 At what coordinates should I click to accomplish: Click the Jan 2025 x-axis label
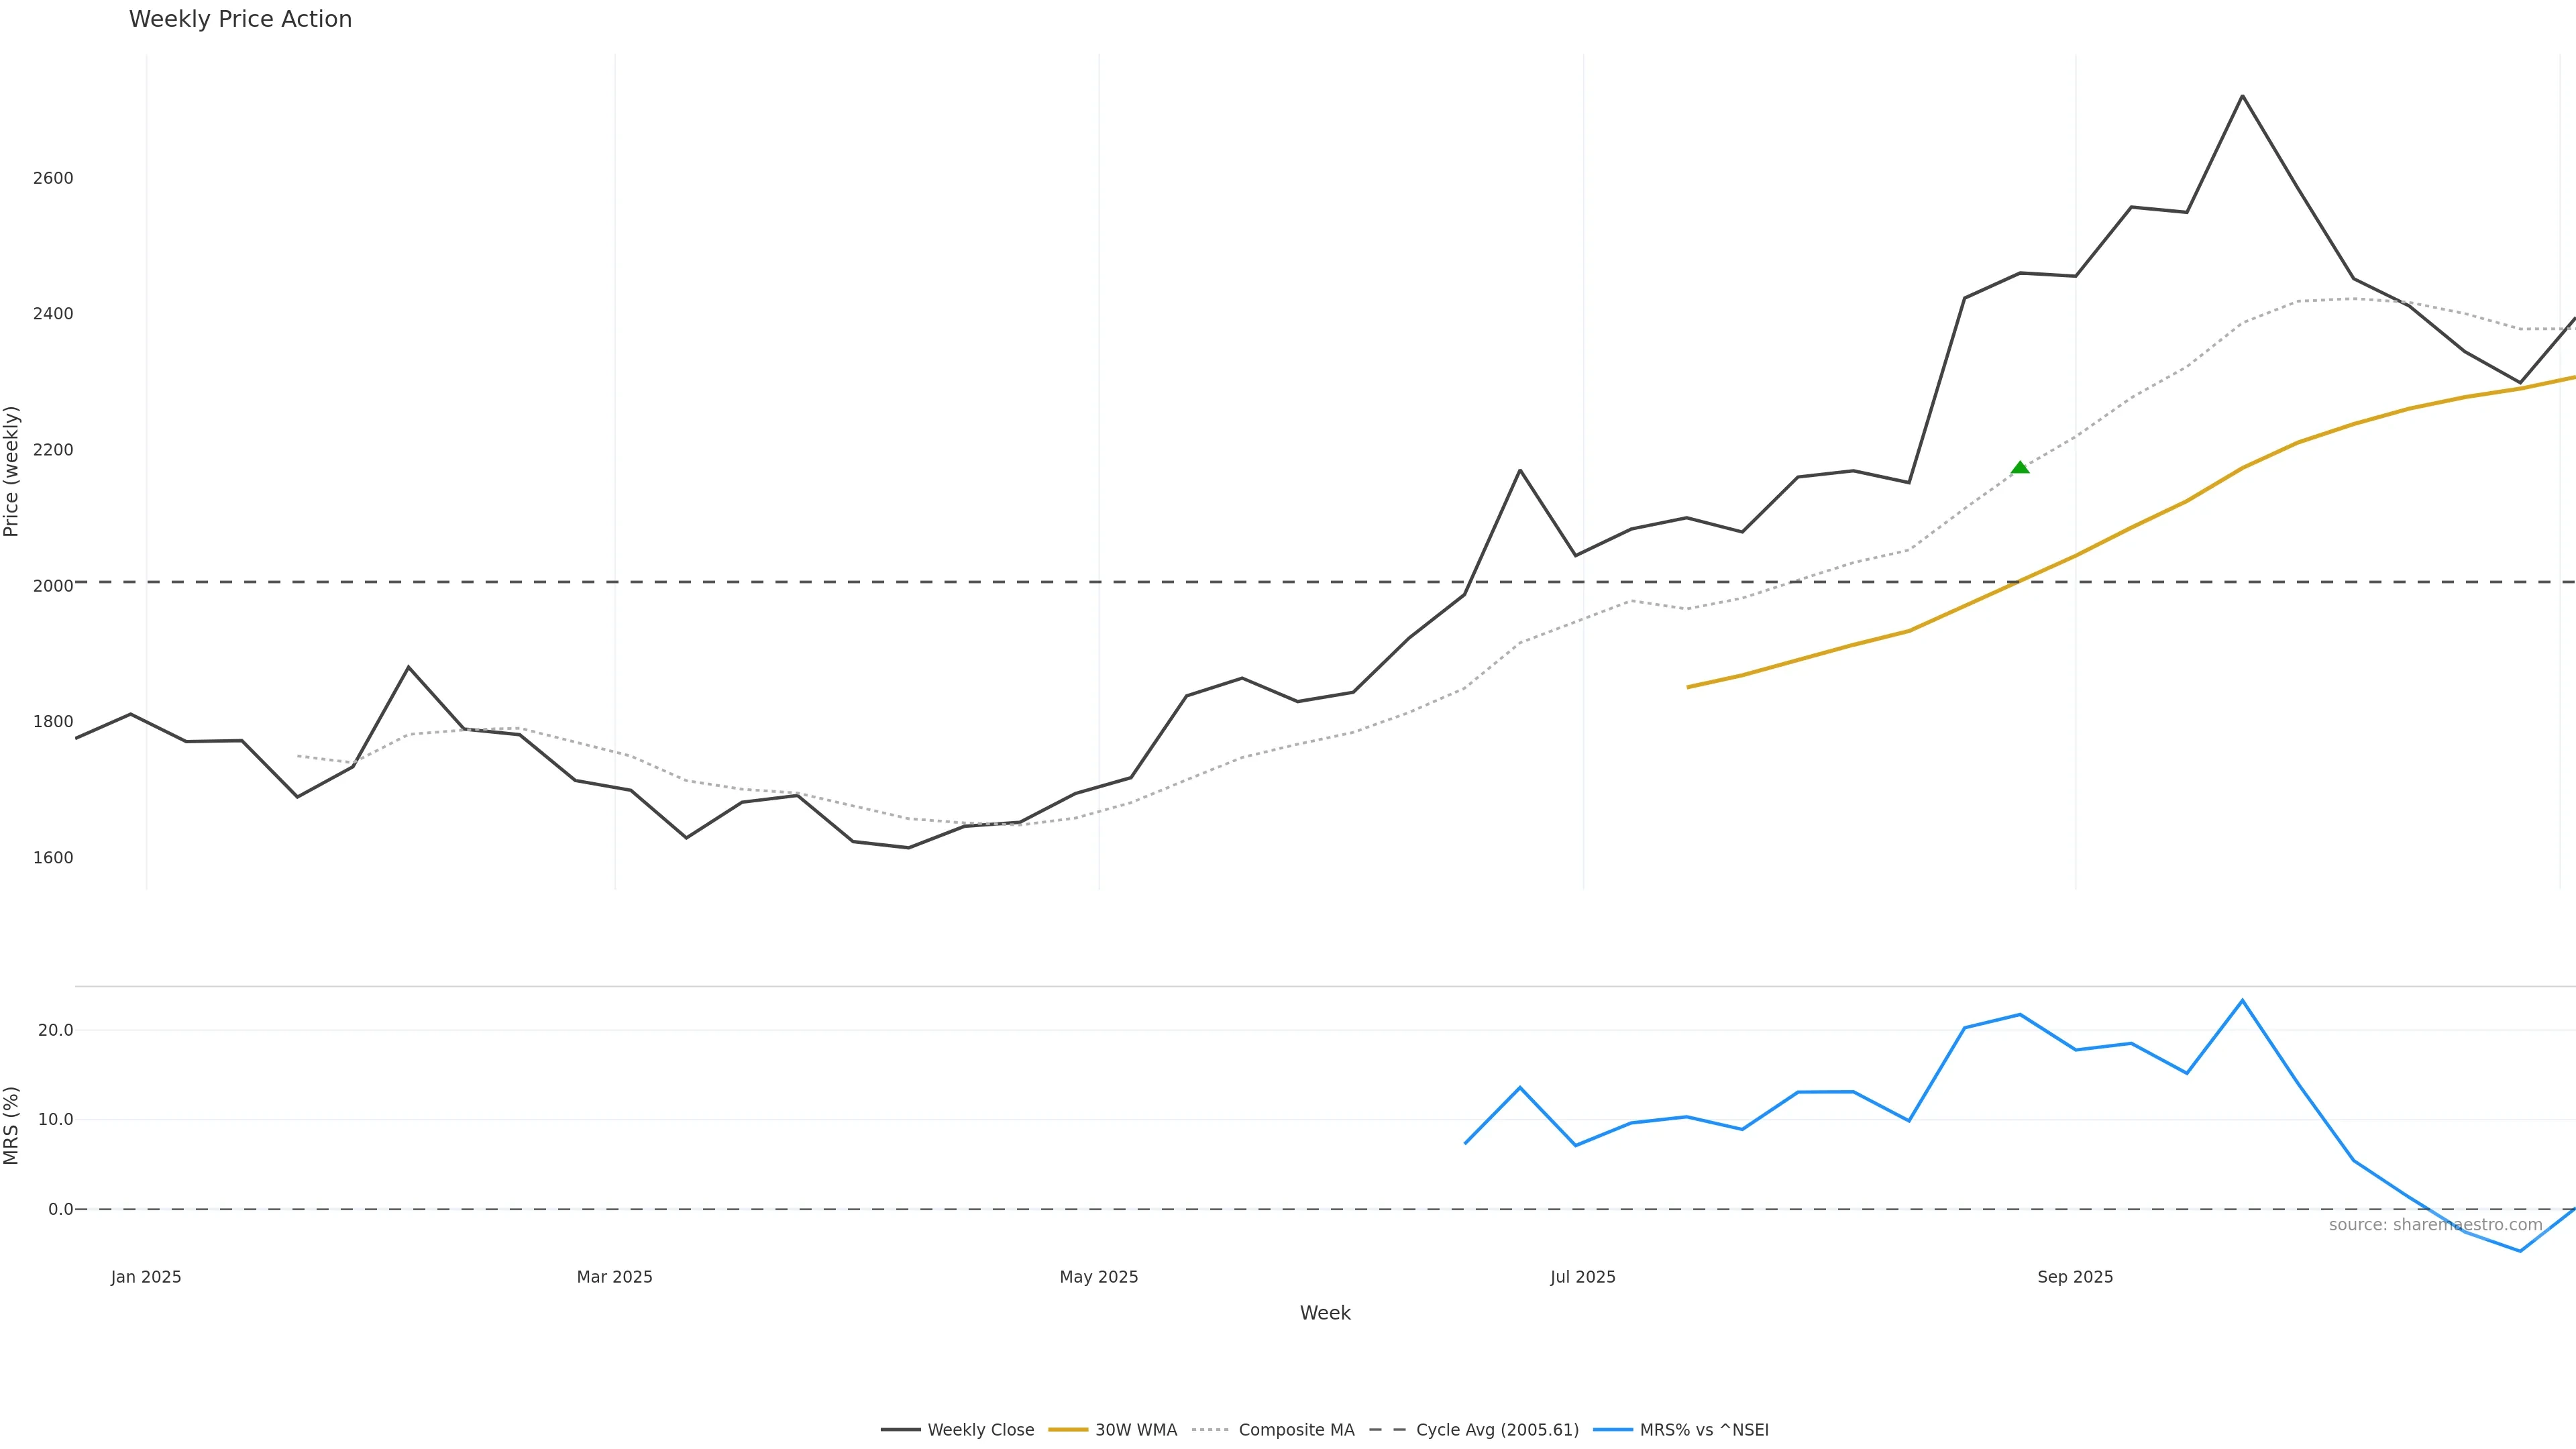point(146,1277)
